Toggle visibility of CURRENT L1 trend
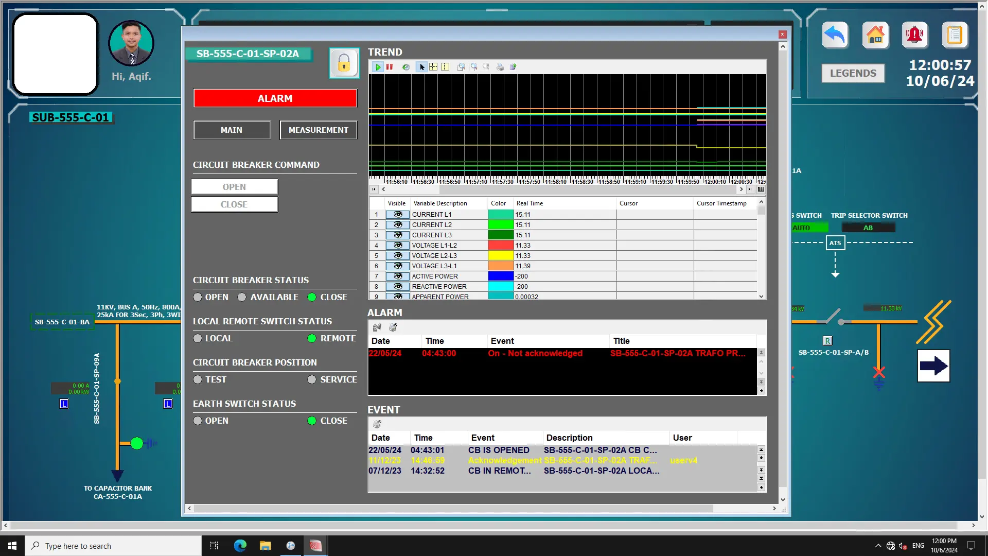988x556 pixels. click(x=397, y=215)
